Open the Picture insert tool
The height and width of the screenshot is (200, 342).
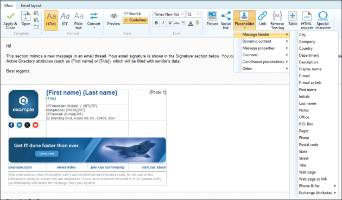tap(212, 16)
